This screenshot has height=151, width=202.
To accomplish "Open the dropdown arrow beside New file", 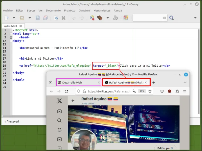I will coord(14,18).
